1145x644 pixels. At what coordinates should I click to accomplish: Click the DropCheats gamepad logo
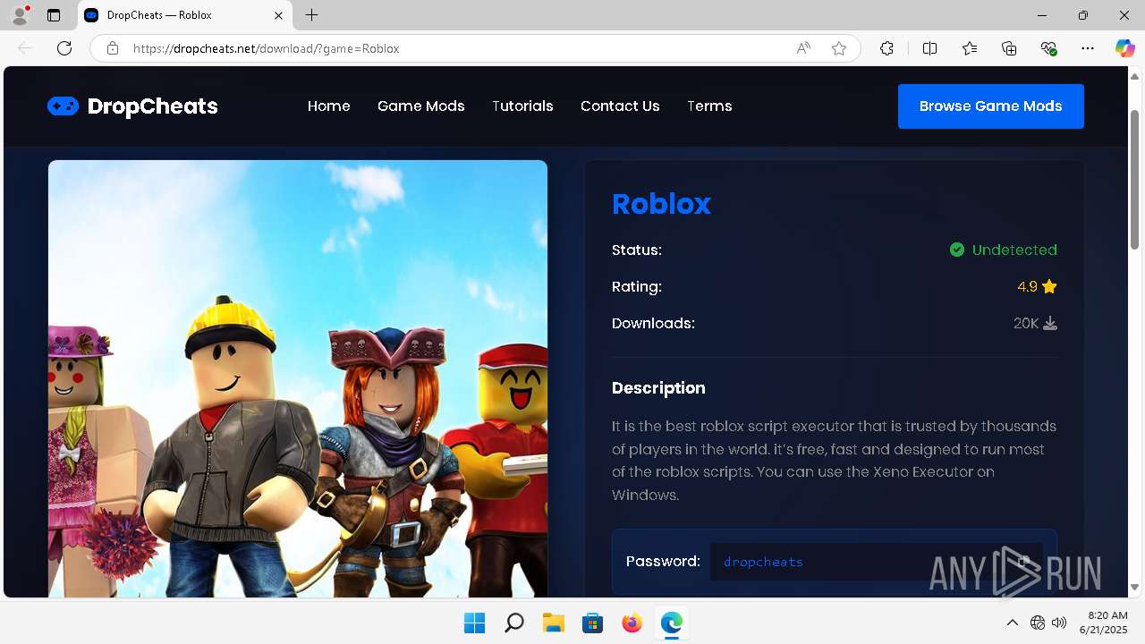63,106
